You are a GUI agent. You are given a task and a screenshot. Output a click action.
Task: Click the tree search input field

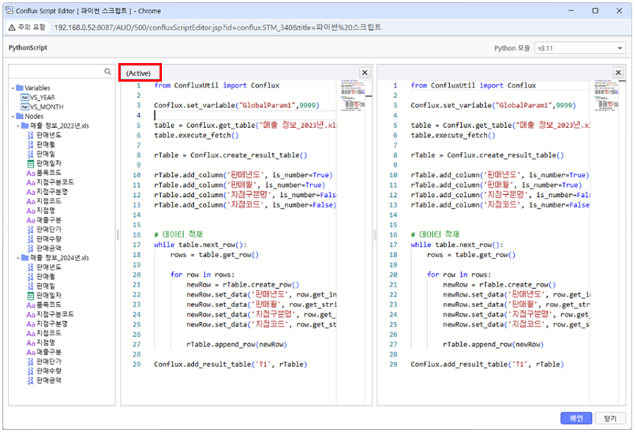pyautogui.click(x=54, y=72)
